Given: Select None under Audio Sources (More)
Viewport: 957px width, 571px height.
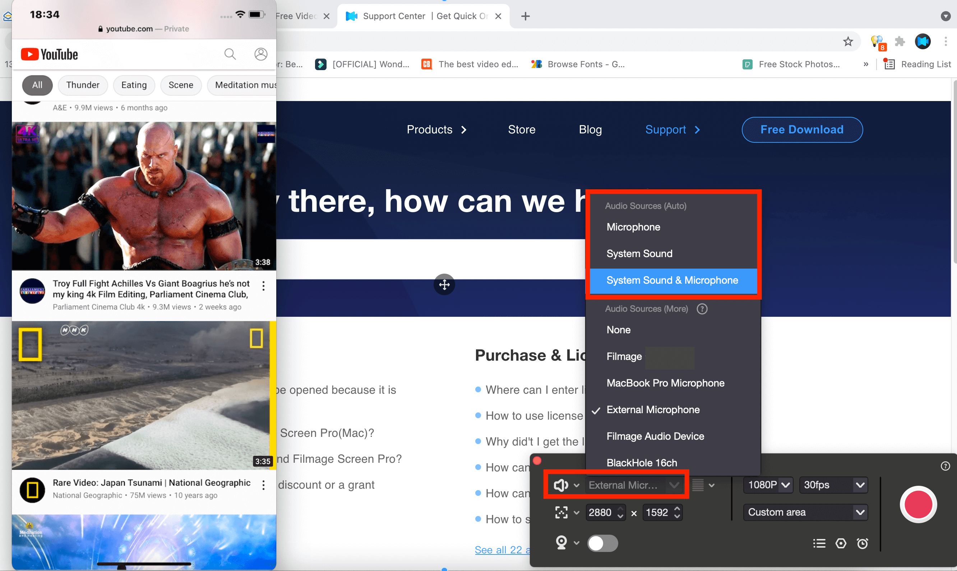Looking at the screenshot, I should pyautogui.click(x=672, y=330).
